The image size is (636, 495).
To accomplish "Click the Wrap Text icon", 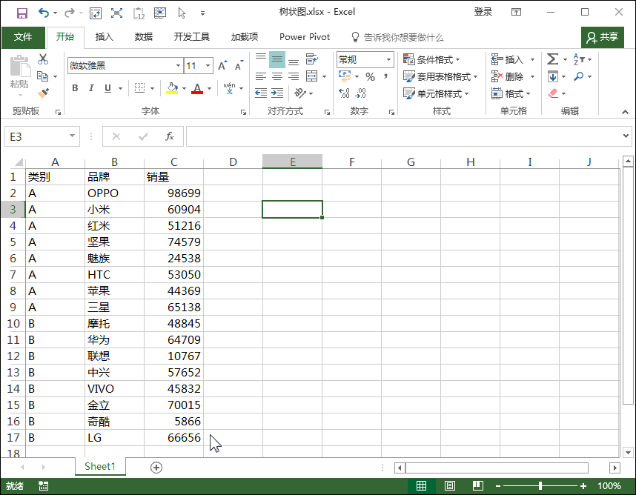I will click(x=311, y=59).
